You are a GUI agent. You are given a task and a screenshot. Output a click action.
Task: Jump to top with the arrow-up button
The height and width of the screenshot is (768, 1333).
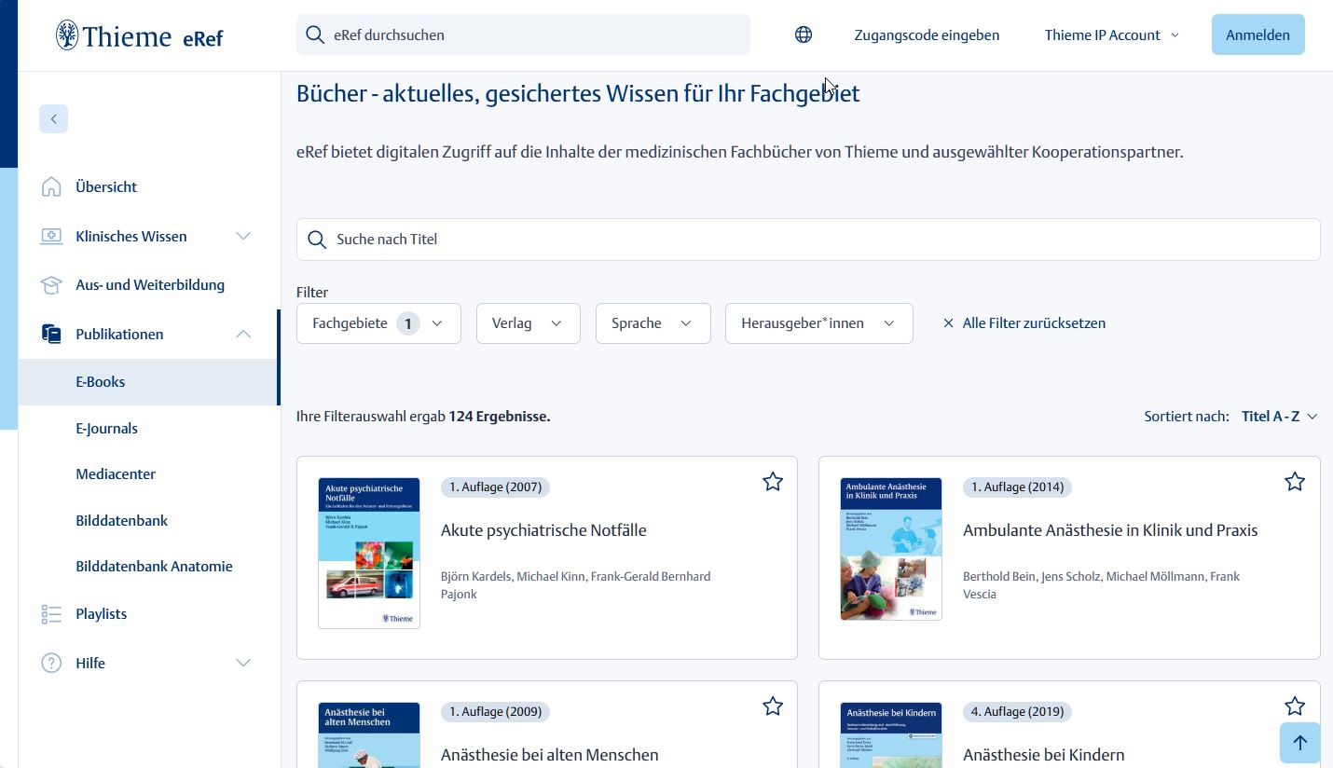tap(1300, 743)
